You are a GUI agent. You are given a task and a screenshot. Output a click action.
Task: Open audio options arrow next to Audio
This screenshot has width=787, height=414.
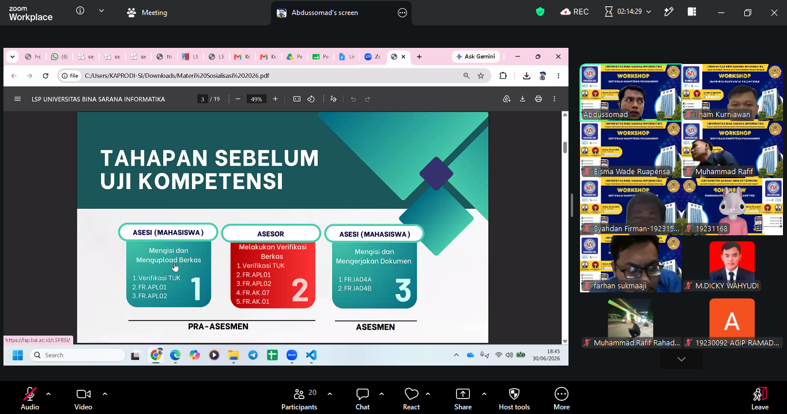click(48, 394)
